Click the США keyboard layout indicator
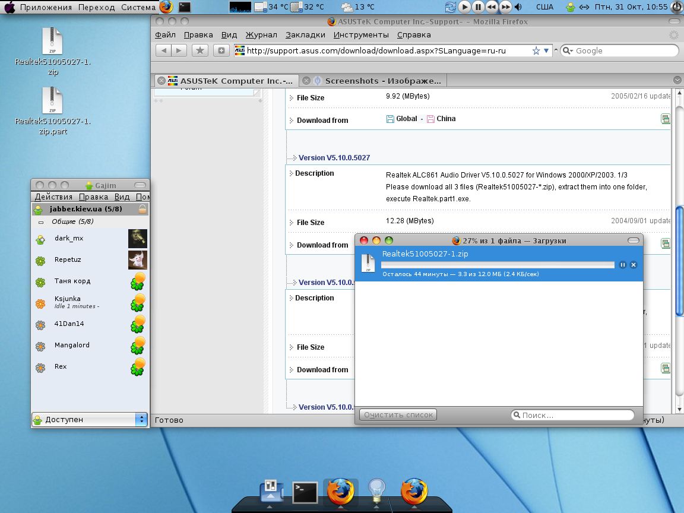The height and width of the screenshot is (513, 684). click(544, 7)
